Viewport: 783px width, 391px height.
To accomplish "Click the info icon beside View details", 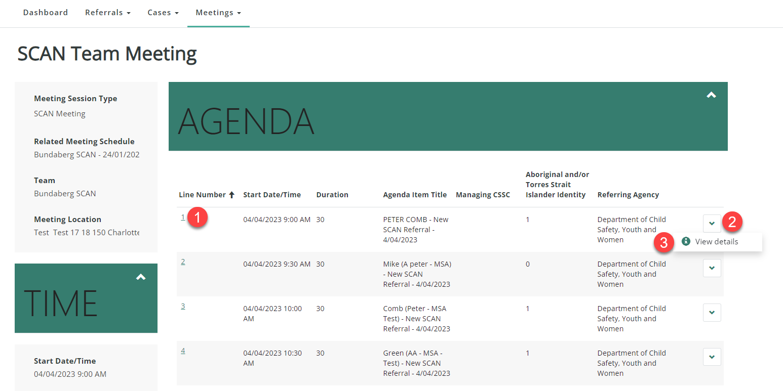I will click(x=686, y=241).
